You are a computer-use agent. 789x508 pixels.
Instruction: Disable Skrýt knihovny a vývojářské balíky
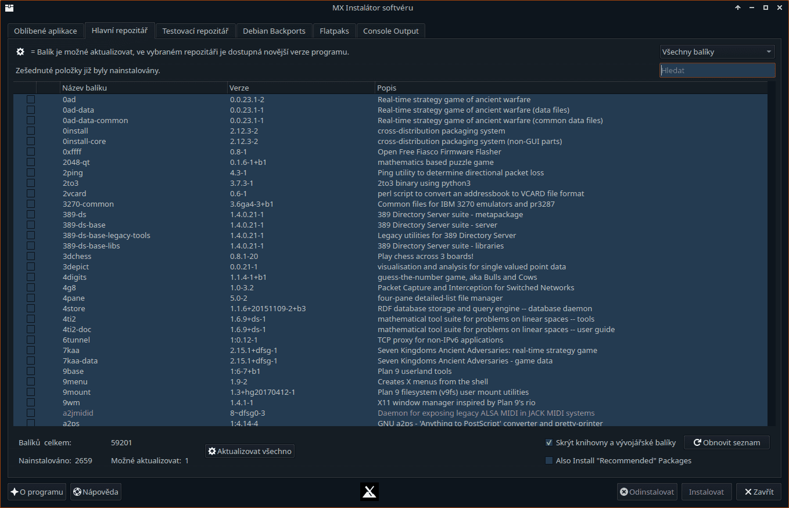click(x=549, y=442)
